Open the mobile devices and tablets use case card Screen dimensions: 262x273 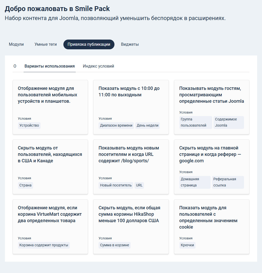pyautogui.click(x=50, y=95)
